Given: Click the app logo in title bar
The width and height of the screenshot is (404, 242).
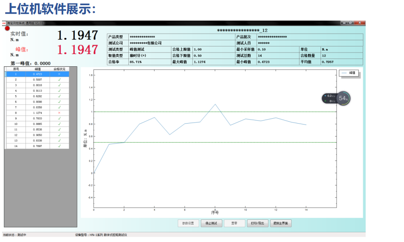Looking at the screenshot, I should (4, 23).
